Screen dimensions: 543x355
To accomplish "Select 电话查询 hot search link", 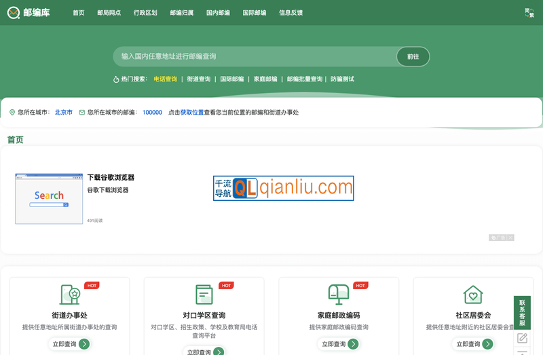I will tap(166, 79).
